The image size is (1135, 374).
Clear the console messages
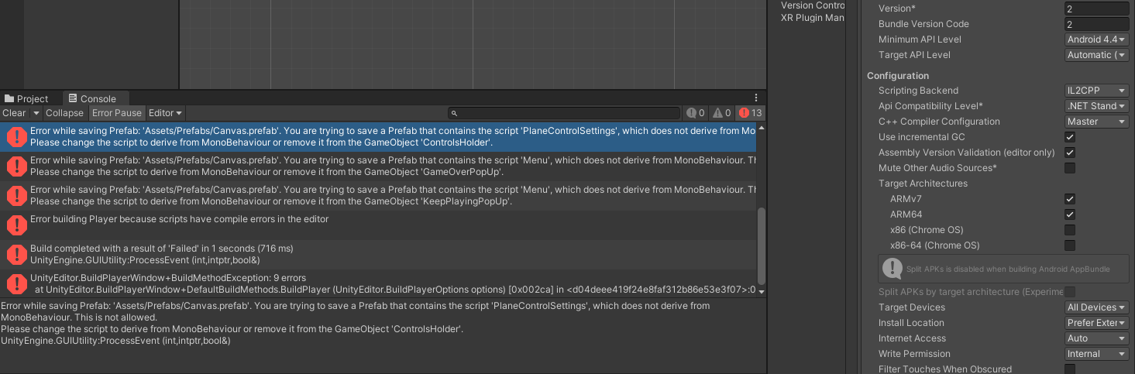pyautogui.click(x=14, y=113)
